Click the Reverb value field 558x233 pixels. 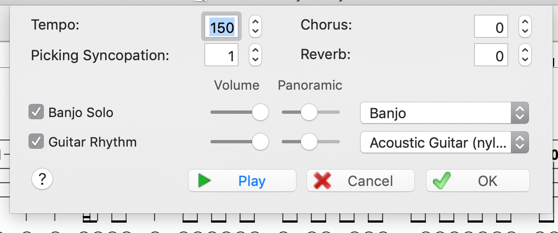[491, 55]
